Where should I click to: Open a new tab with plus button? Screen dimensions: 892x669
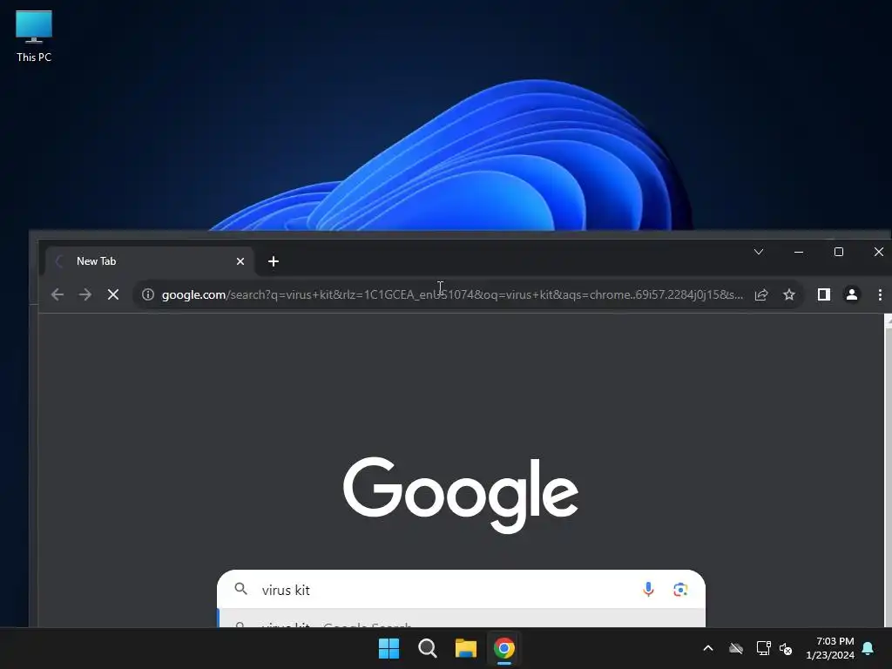pos(273,261)
